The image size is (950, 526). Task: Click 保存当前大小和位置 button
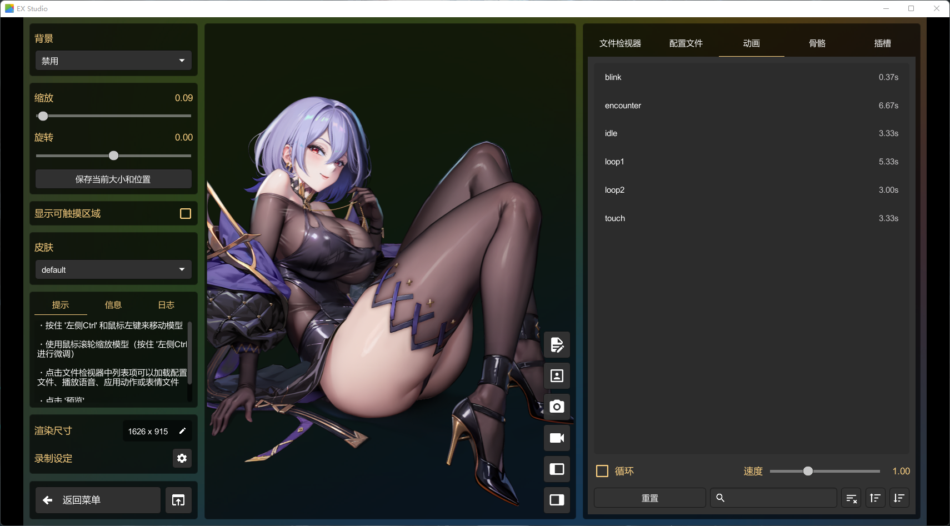(113, 179)
